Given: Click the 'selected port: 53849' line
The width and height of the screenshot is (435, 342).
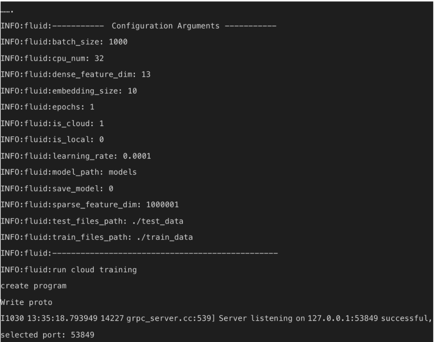Looking at the screenshot, I should [48, 335].
